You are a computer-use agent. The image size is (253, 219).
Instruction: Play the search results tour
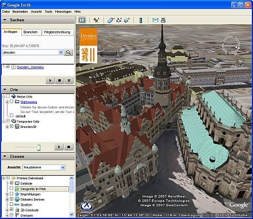click(x=51, y=80)
